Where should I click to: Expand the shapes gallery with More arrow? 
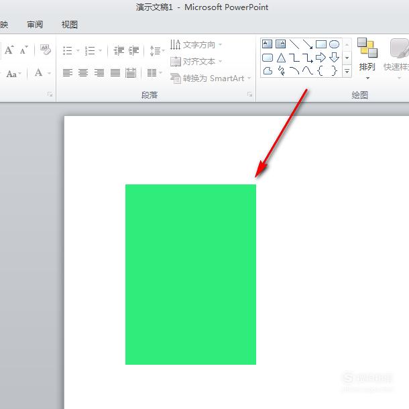347,71
